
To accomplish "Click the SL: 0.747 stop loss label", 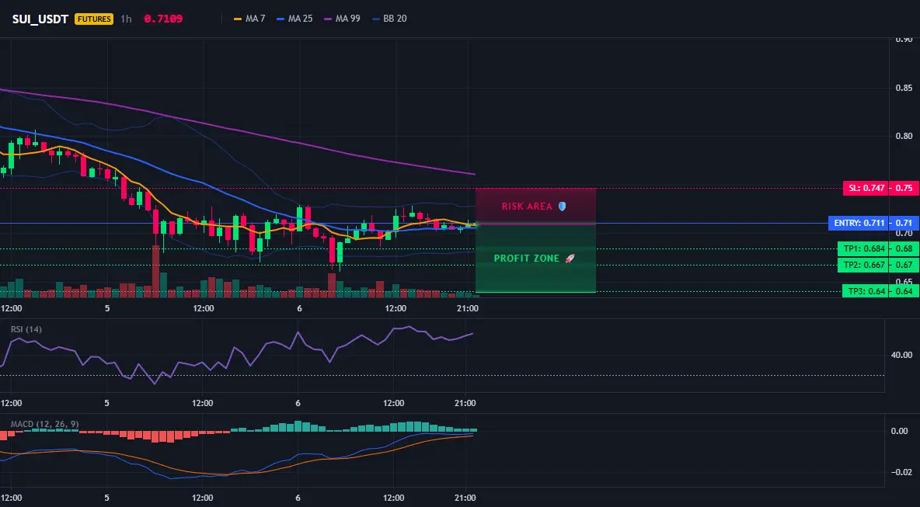I will (x=865, y=188).
